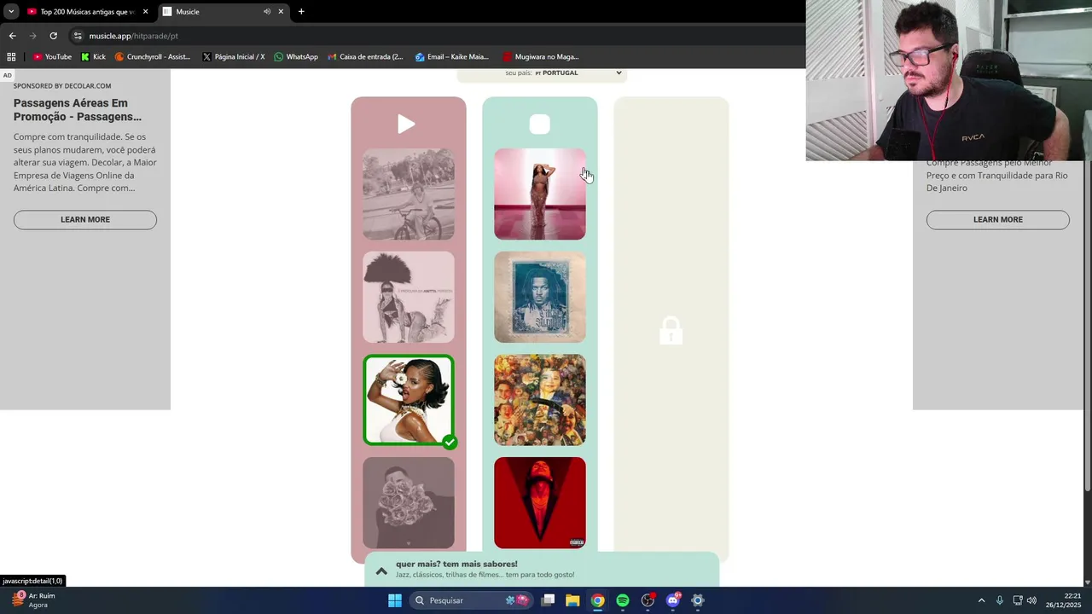
Task: Open the Email – Kaike Maia bookmark
Action: coord(452,57)
